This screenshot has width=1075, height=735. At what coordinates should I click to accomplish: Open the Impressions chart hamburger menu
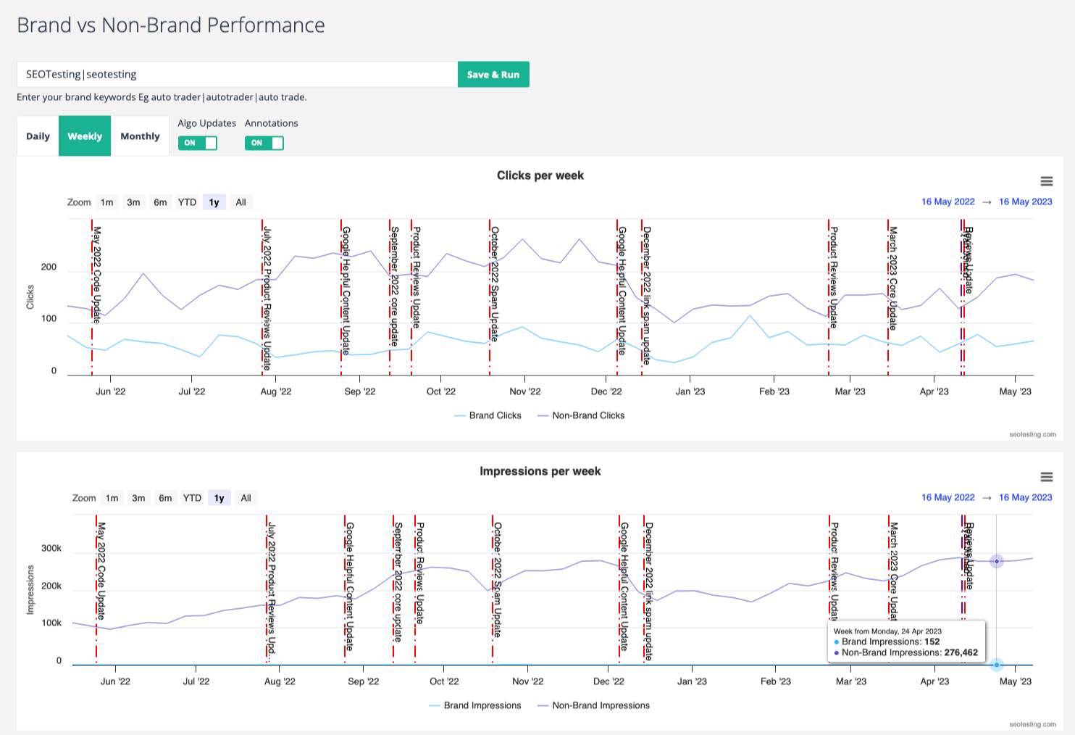[x=1046, y=477]
